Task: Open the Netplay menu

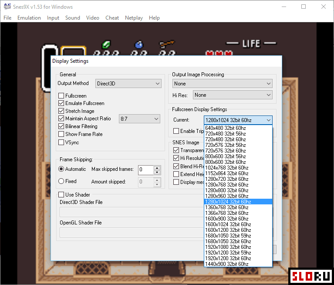Action: (134, 18)
